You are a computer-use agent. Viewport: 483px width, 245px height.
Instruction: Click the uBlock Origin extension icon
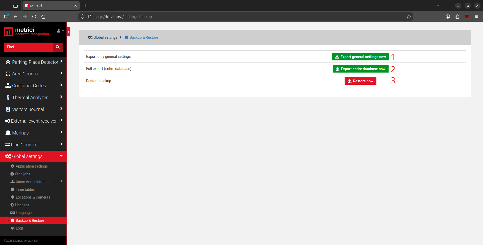click(467, 17)
